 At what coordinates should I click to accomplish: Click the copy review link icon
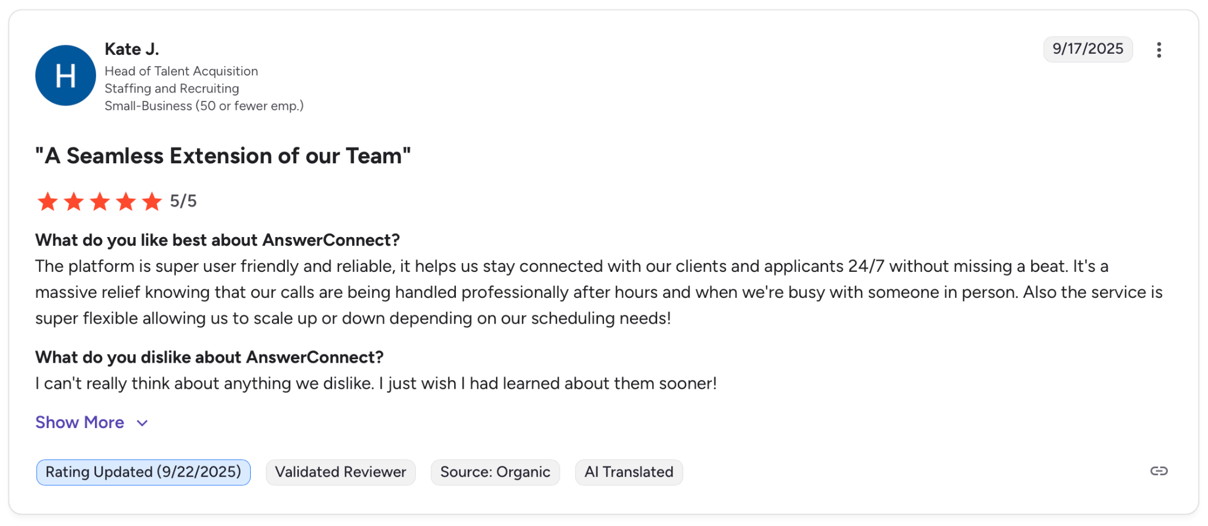tap(1158, 471)
